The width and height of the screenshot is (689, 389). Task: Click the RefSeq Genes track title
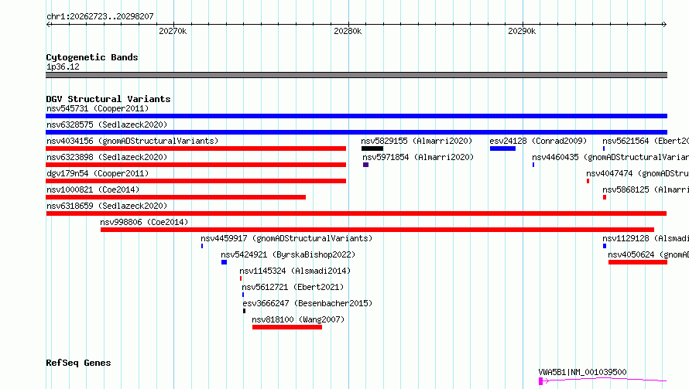click(x=78, y=363)
